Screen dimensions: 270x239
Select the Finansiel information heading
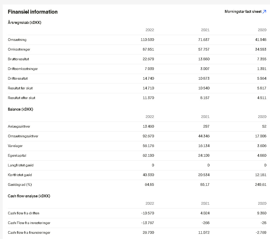coord(33,12)
